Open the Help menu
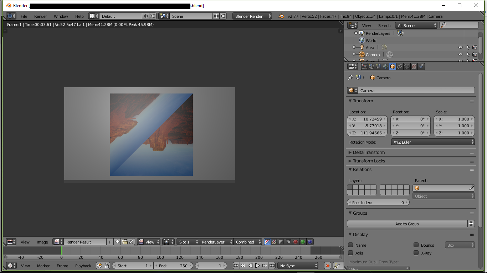 pyautogui.click(x=80, y=16)
